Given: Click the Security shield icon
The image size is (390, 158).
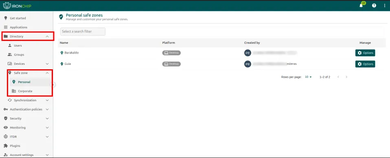Looking at the screenshot, I should (x=6, y=118).
